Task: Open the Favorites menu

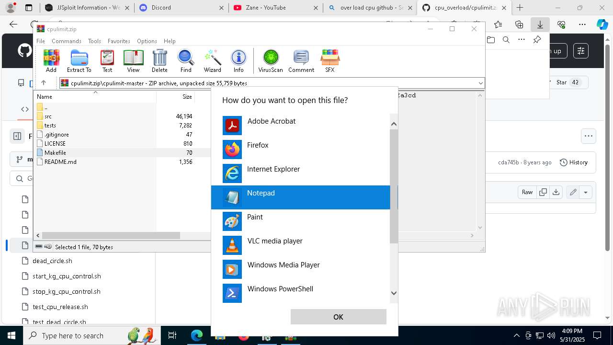Action: (119, 41)
